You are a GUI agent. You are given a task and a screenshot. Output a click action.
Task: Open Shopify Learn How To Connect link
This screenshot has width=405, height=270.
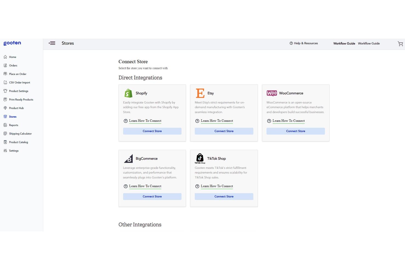coord(145,121)
